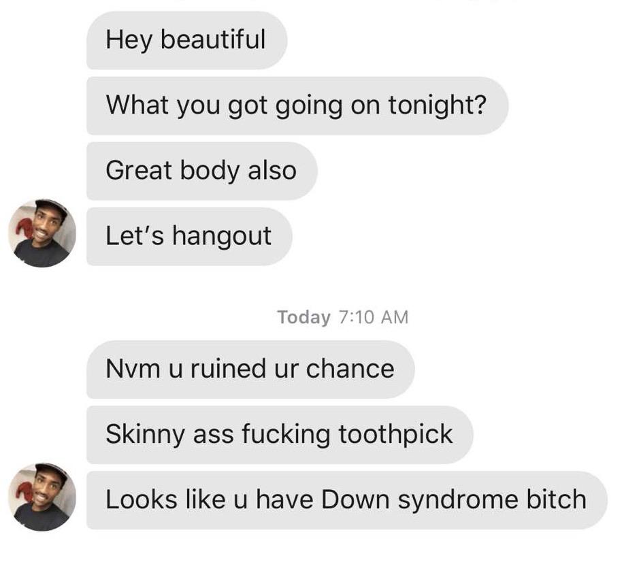This screenshot has height=577, width=624.
Task: Click the word "syndrome" in the last message
Action: 458,500
